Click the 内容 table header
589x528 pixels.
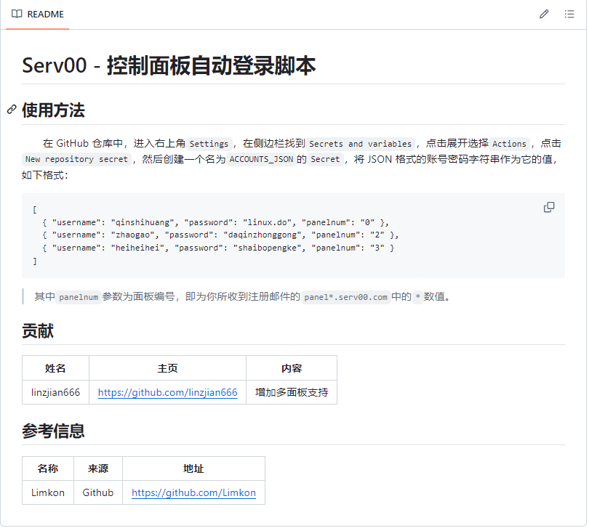[x=292, y=369]
